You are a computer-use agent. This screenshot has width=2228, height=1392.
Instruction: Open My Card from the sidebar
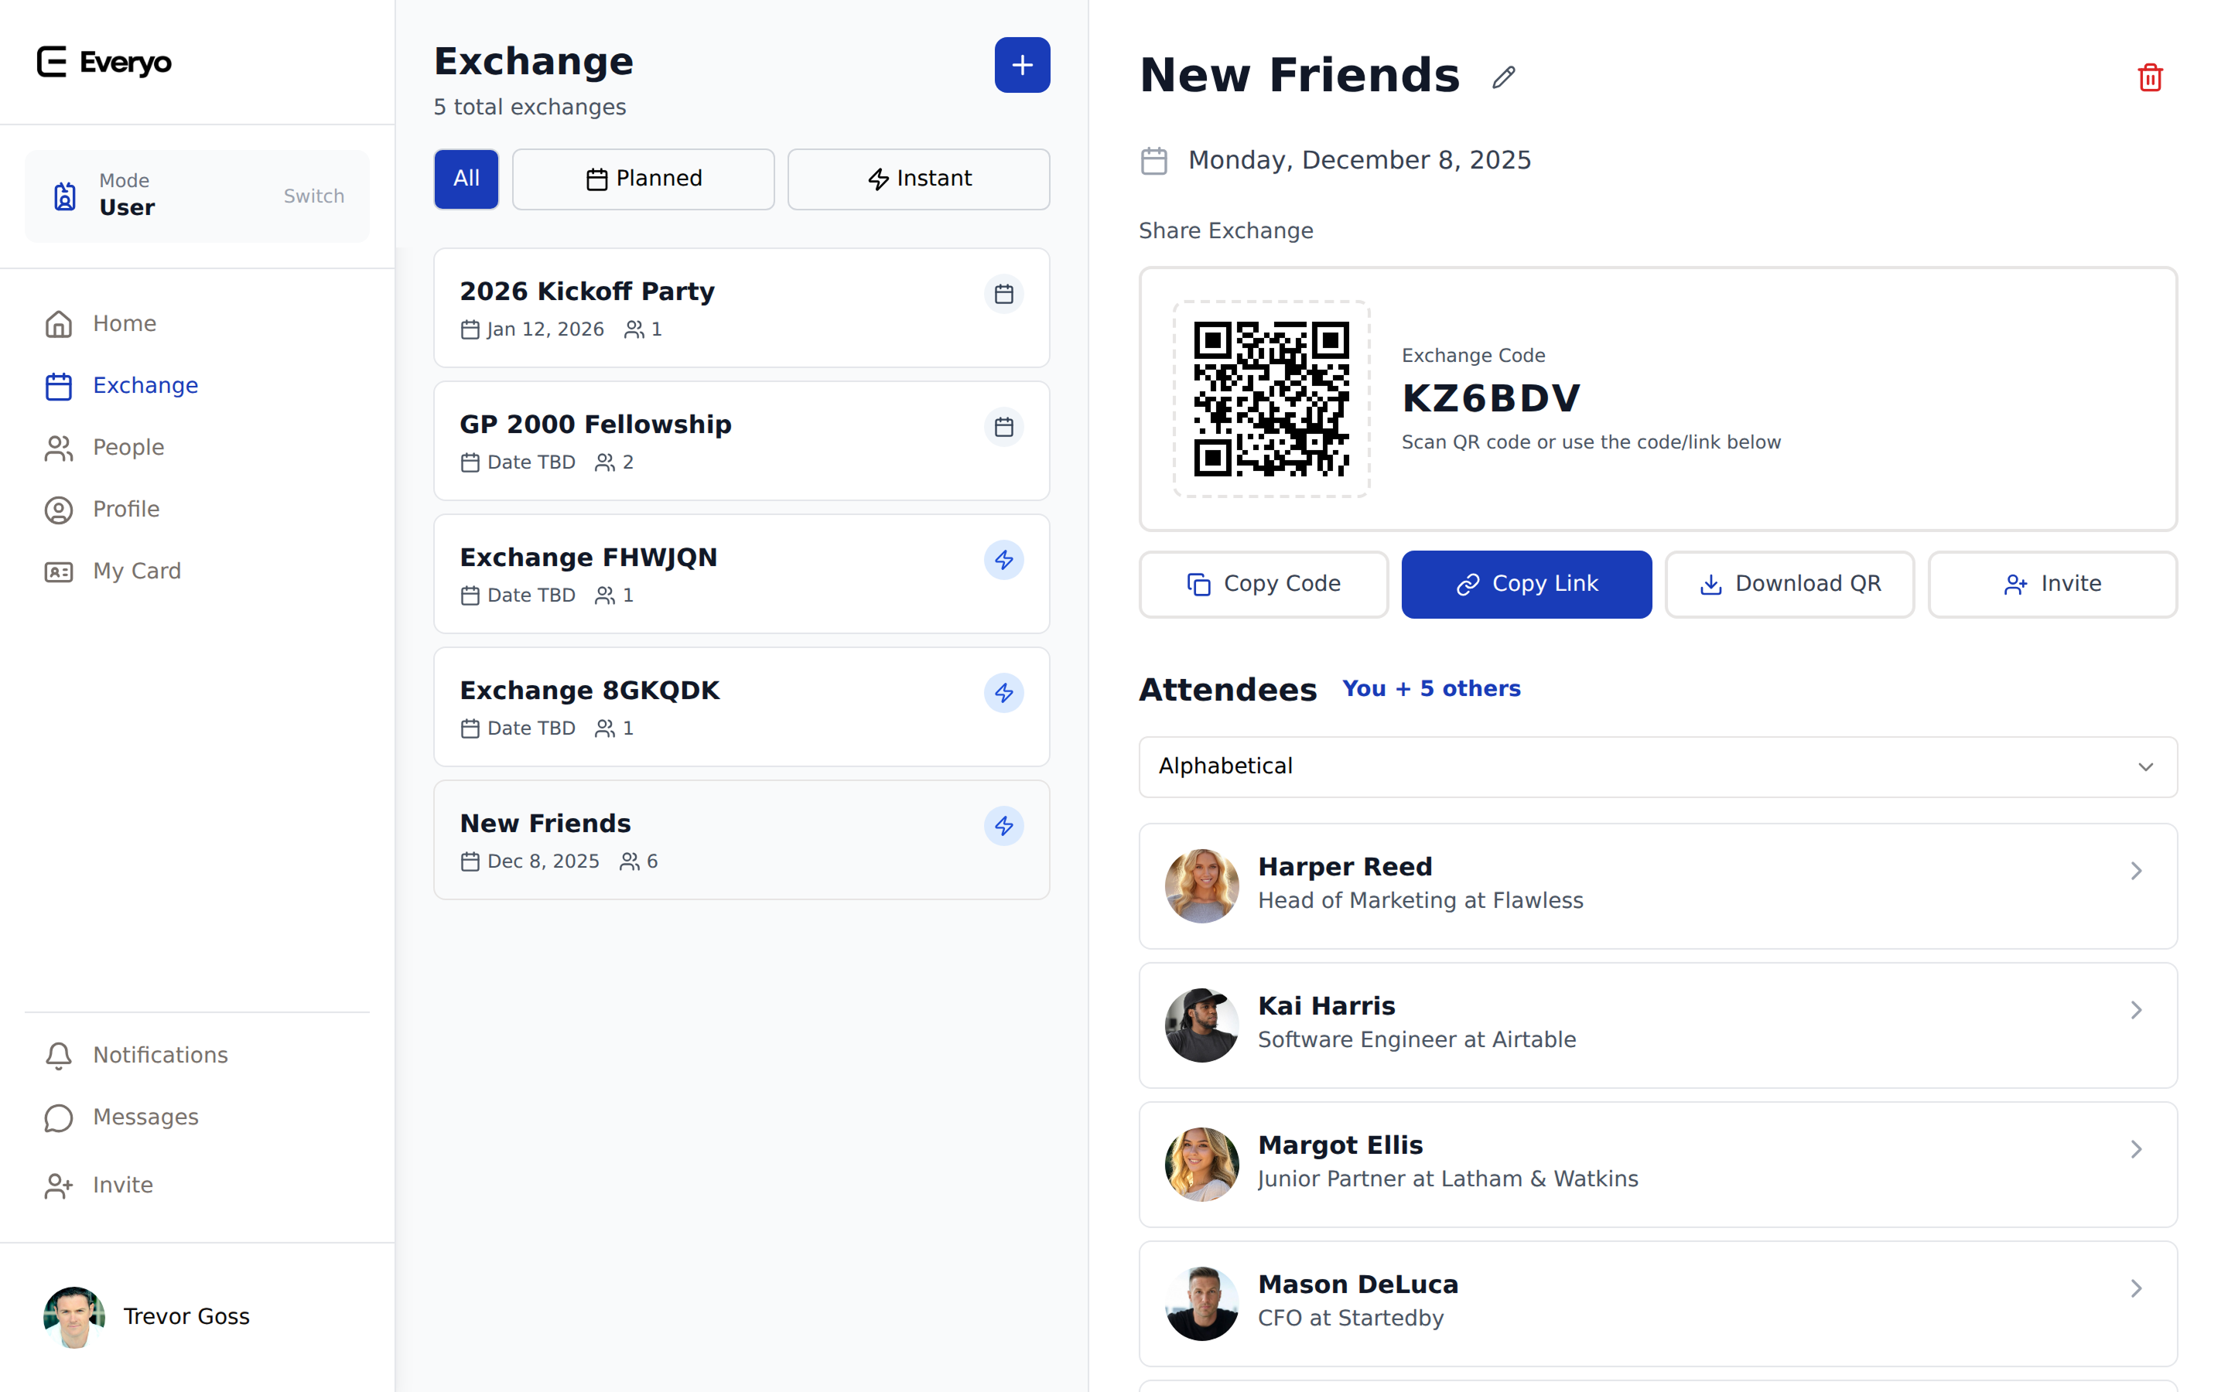pyautogui.click(x=136, y=571)
